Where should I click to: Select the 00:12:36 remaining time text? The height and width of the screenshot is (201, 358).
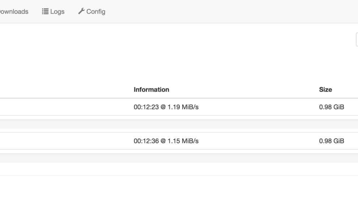coord(146,141)
